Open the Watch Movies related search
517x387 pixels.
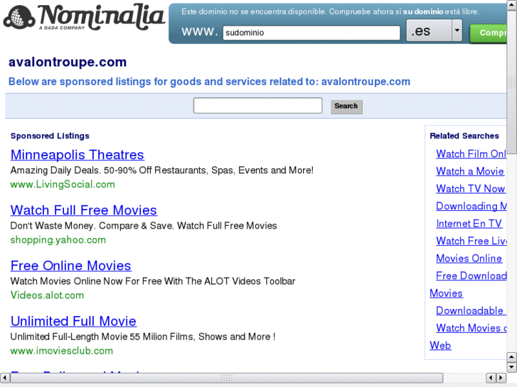point(471,328)
